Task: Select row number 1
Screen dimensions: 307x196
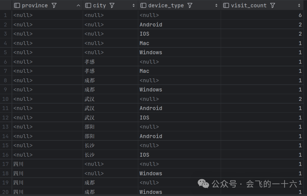Action: [5, 15]
